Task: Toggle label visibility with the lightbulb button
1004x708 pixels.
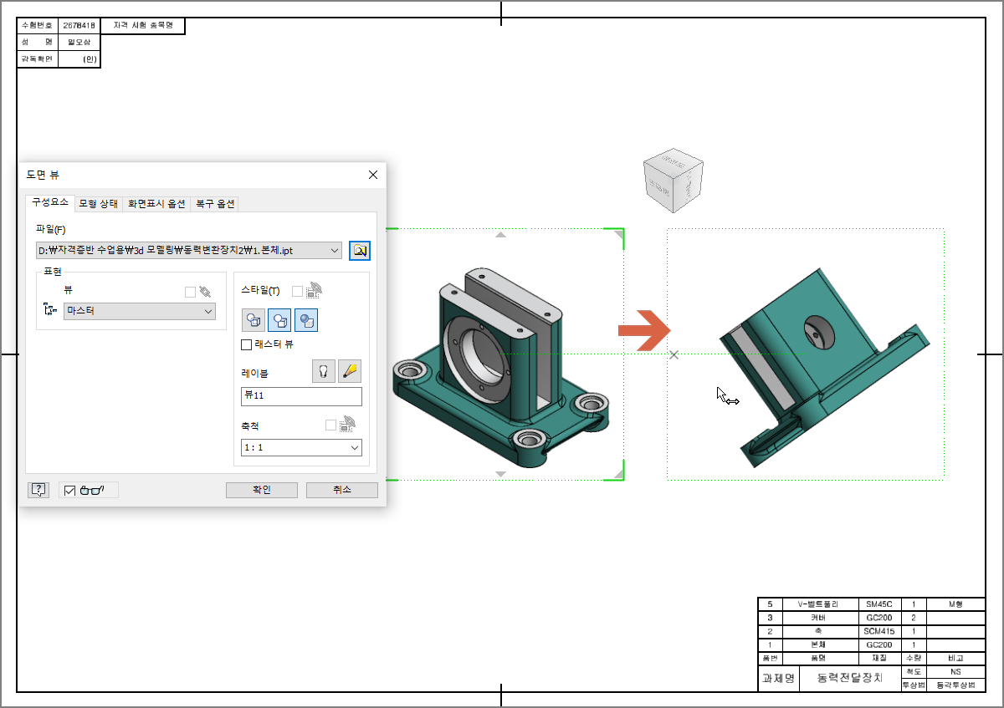Action: [324, 372]
